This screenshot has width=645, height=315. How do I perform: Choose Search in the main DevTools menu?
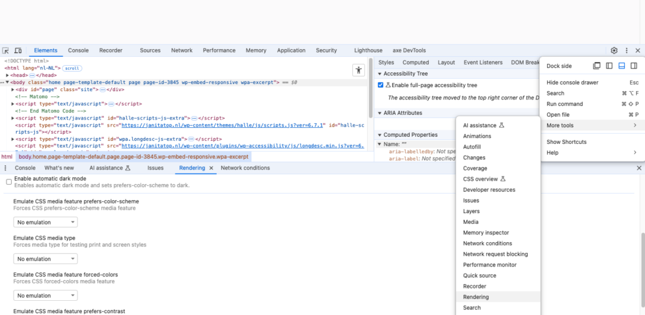click(x=592, y=93)
